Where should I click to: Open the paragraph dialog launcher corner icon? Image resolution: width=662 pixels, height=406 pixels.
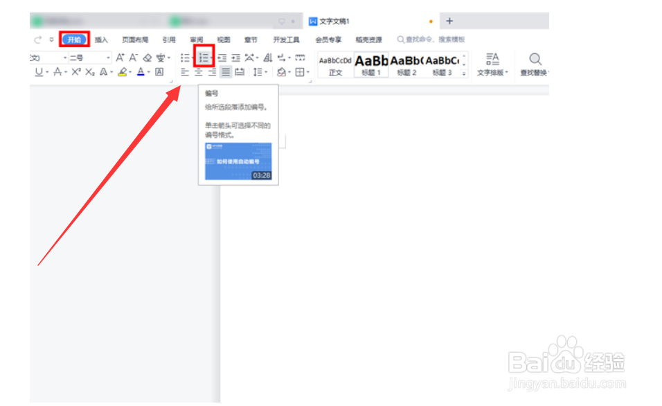tap(310, 81)
